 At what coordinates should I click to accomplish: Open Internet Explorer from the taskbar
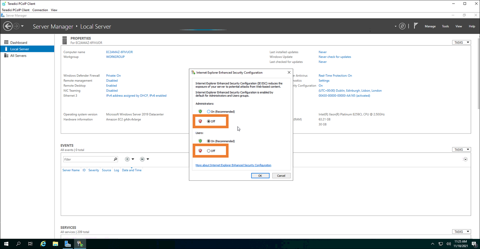point(43,244)
